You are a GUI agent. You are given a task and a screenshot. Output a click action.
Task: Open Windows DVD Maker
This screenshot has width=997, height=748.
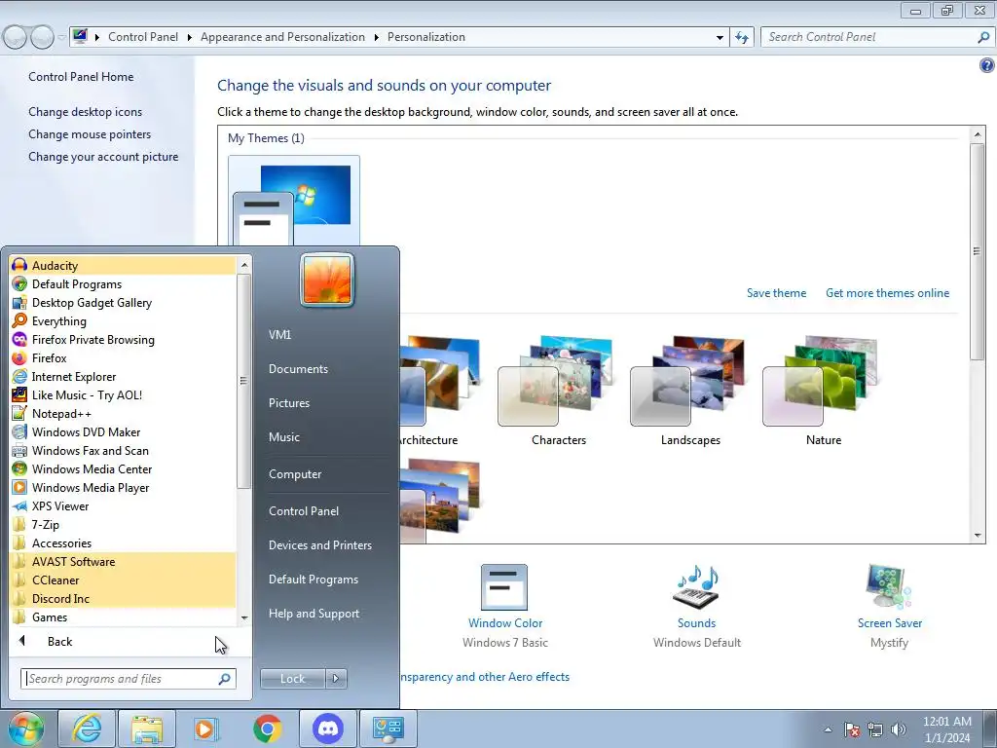point(123,431)
